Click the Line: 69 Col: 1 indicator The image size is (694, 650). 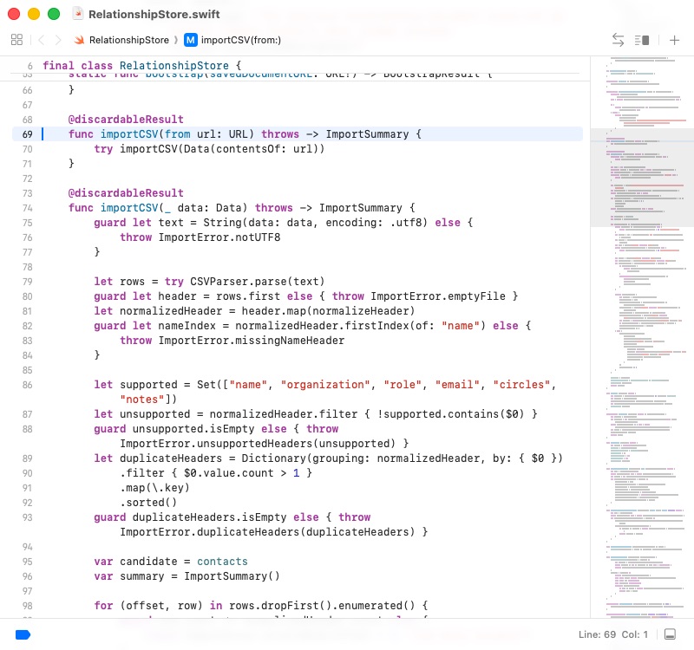[x=613, y=634]
